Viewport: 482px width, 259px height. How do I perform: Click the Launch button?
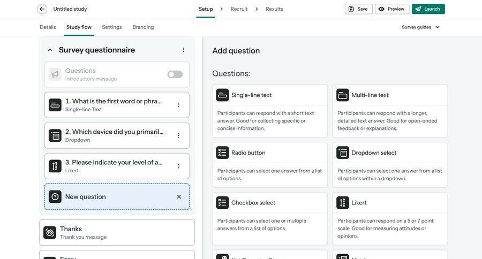(428, 9)
